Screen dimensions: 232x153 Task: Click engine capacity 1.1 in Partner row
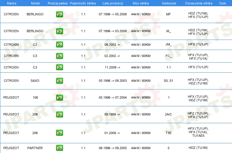tap(83, 148)
